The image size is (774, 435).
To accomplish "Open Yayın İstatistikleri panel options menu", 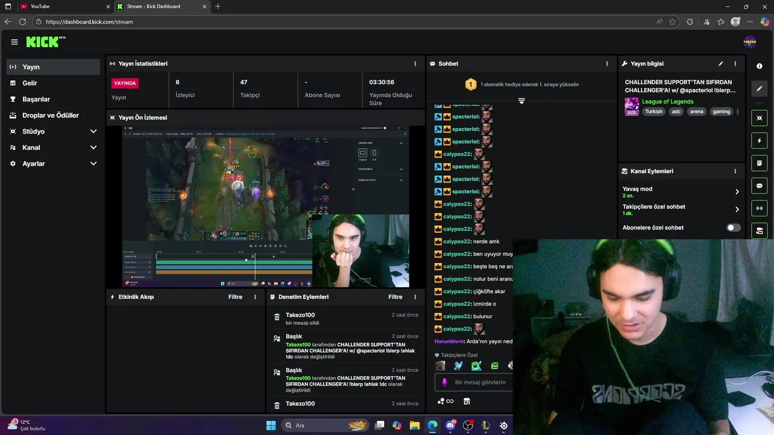I will pyautogui.click(x=415, y=63).
